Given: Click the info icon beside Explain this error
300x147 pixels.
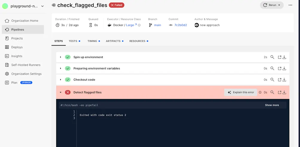Looking at the screenshot, I should 260,92.
